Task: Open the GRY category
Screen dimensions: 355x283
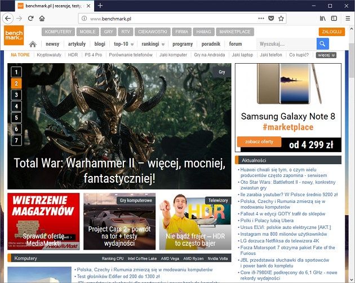Action: point(108,32)
